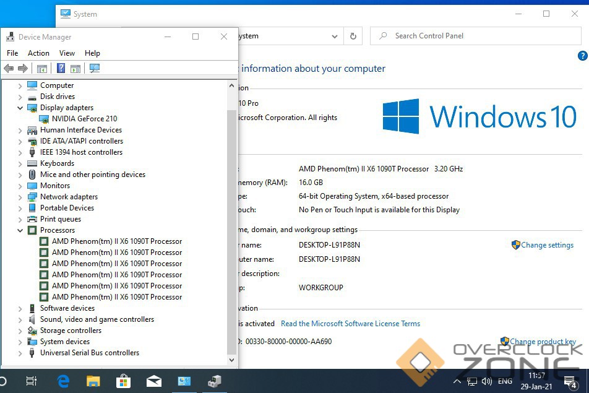Click the Back arrow in Device Manager toolbar
The height and width of the screenshot is (393, 589).
[x=9, y=68]
